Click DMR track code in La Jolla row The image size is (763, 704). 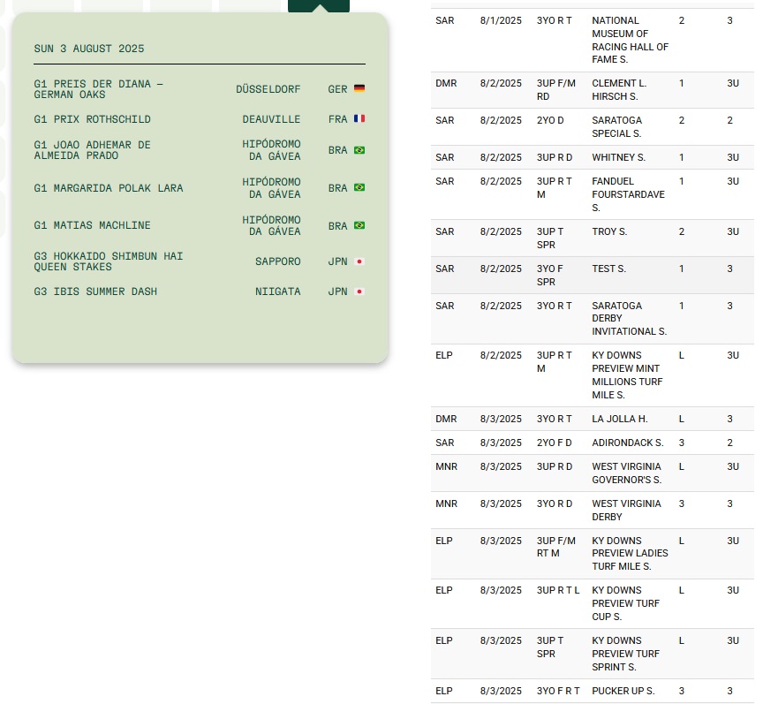[446, 419]
